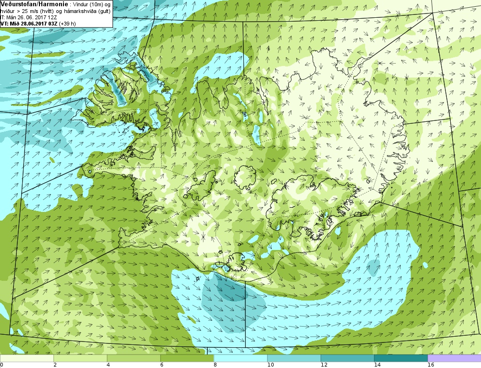Screen dimensions: 481x368
Task: Click the legend scale label 4
Action: tap(109, 365)
